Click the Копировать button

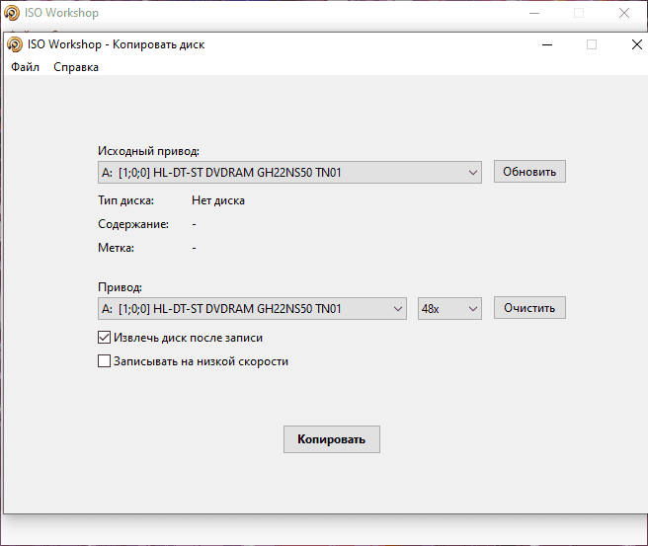(332, 439)
